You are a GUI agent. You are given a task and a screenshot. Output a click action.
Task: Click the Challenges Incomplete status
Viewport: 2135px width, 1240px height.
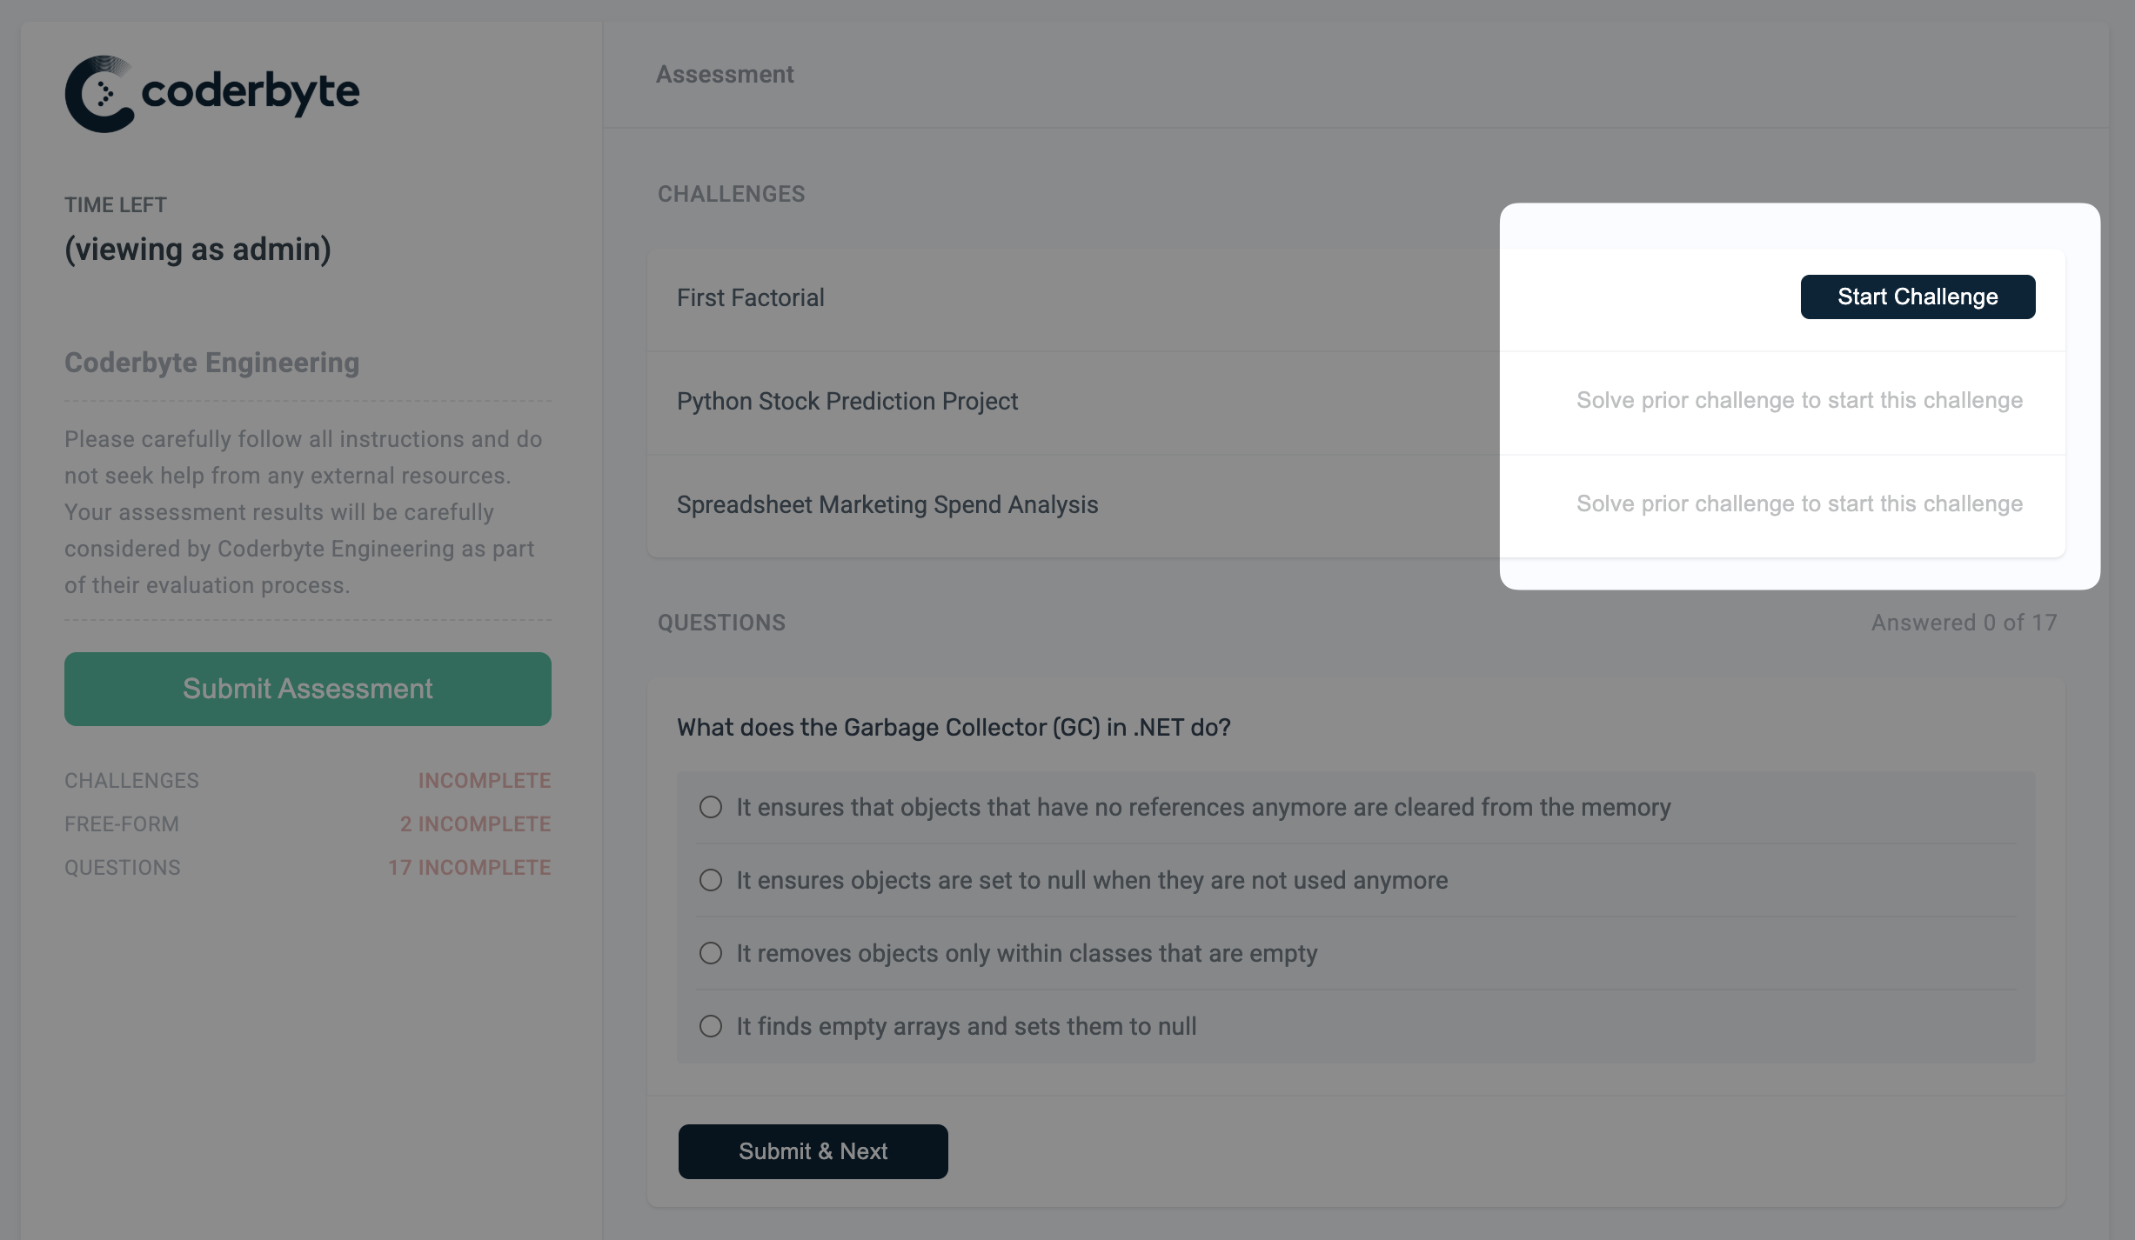pos(485,781)
